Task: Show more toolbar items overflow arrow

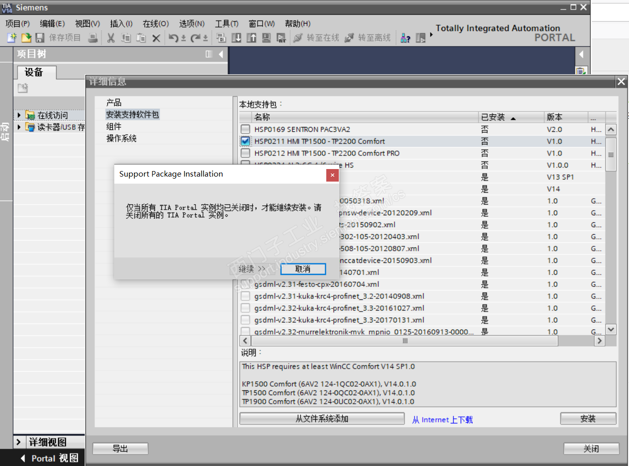Action: coord(431,34)
